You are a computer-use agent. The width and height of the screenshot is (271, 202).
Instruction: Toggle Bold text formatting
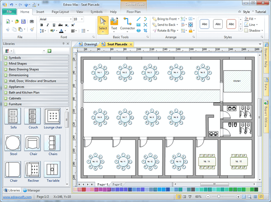click(x=42, y=25)
